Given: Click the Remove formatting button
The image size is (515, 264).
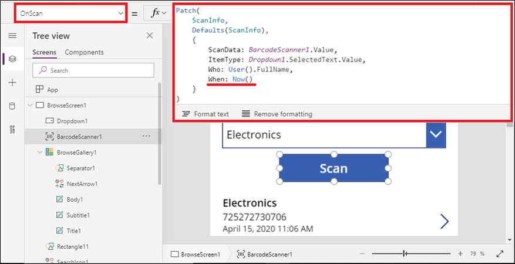Looking at the screenshot, I should tap(277, 114).
